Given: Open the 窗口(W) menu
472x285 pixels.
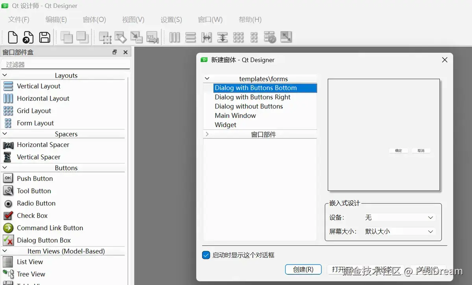Looking at the screenshot, I should point(210,19).
